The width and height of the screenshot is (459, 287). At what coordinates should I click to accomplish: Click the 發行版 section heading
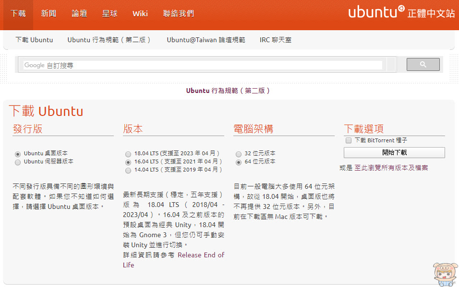click(x=28, y=129)
